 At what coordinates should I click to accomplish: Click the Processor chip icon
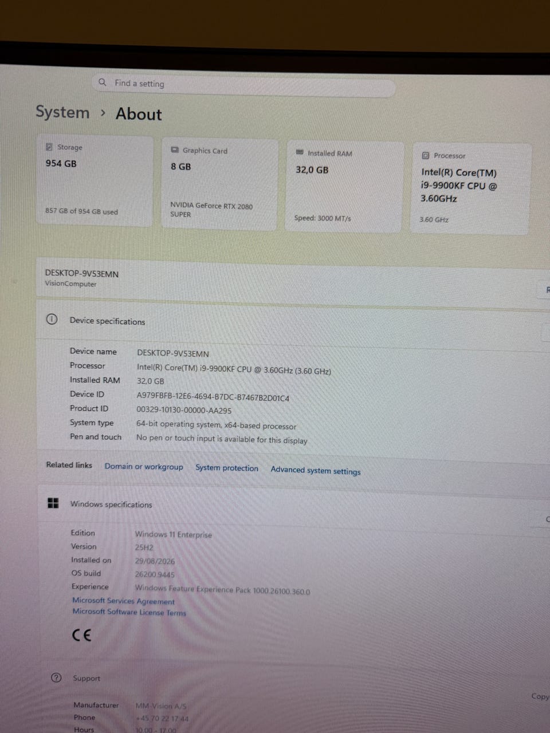(x=426, y=155)
